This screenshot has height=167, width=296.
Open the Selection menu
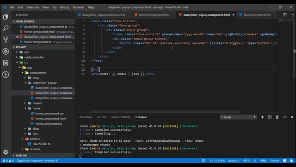33,7
